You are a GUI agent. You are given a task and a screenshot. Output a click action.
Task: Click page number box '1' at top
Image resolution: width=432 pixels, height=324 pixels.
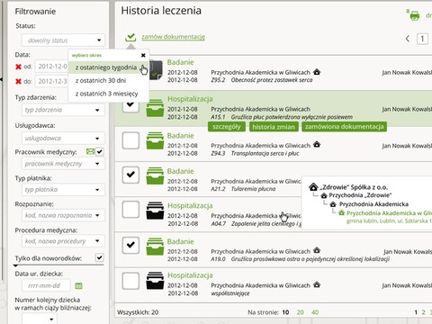click(422, 39)
